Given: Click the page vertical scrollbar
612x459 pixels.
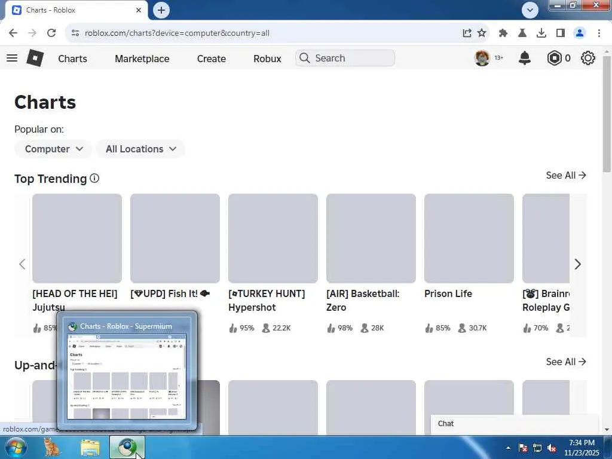Looking at the screenshot, I should [x=607, y=114].
